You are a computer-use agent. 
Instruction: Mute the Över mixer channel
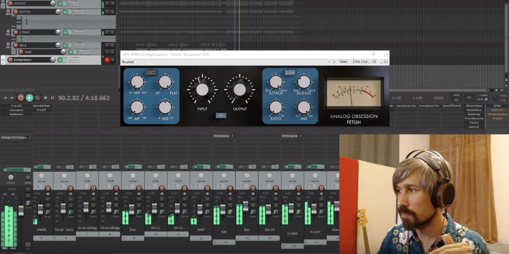(139, 199)
